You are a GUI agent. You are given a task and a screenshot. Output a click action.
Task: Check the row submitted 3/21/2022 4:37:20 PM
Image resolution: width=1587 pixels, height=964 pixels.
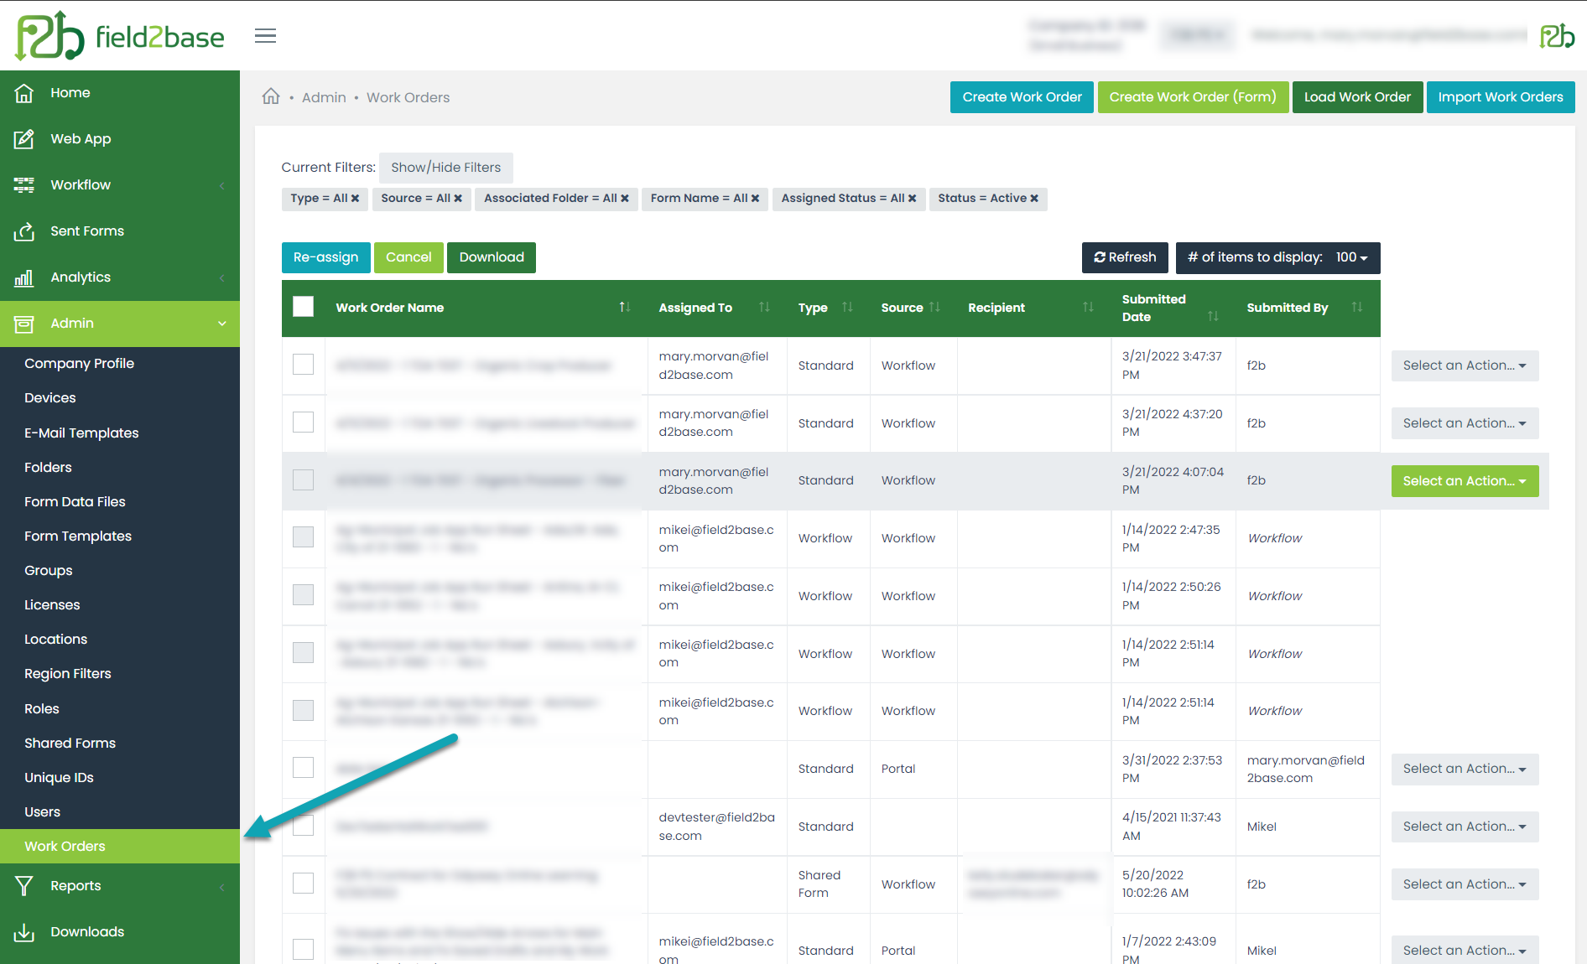pyautogui.click(x=303, y=422)
